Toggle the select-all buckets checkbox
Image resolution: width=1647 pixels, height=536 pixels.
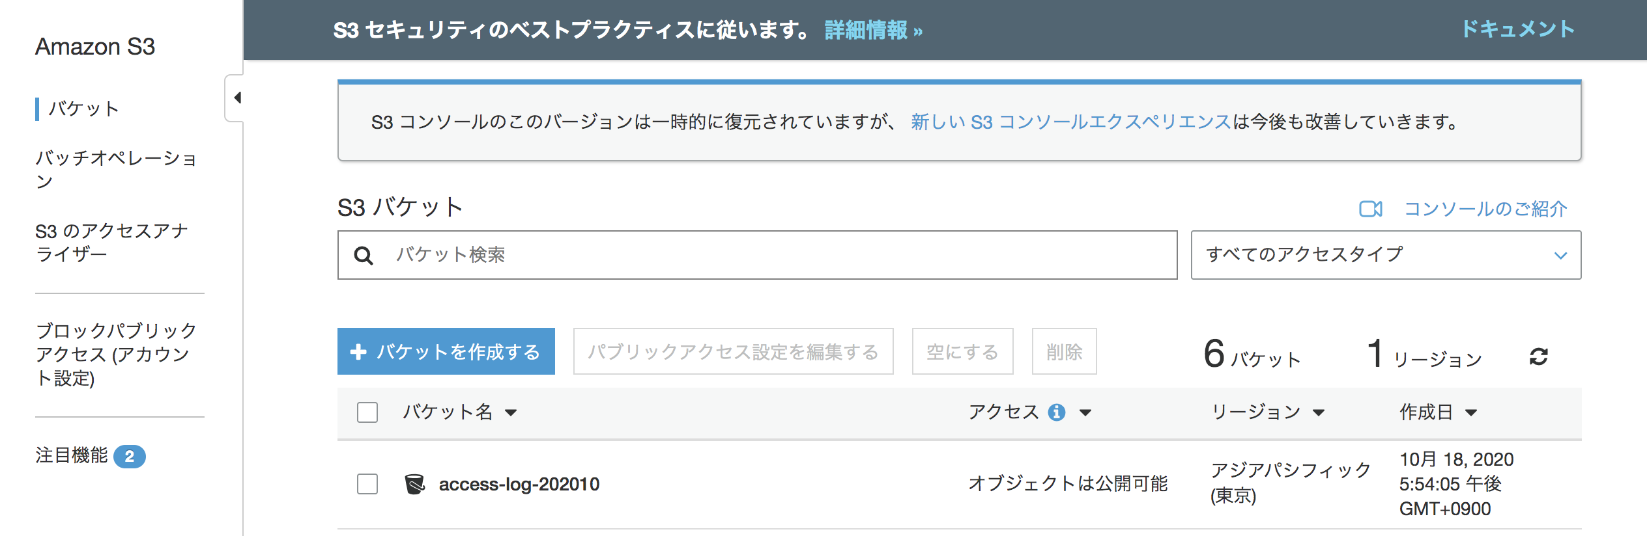366,412
